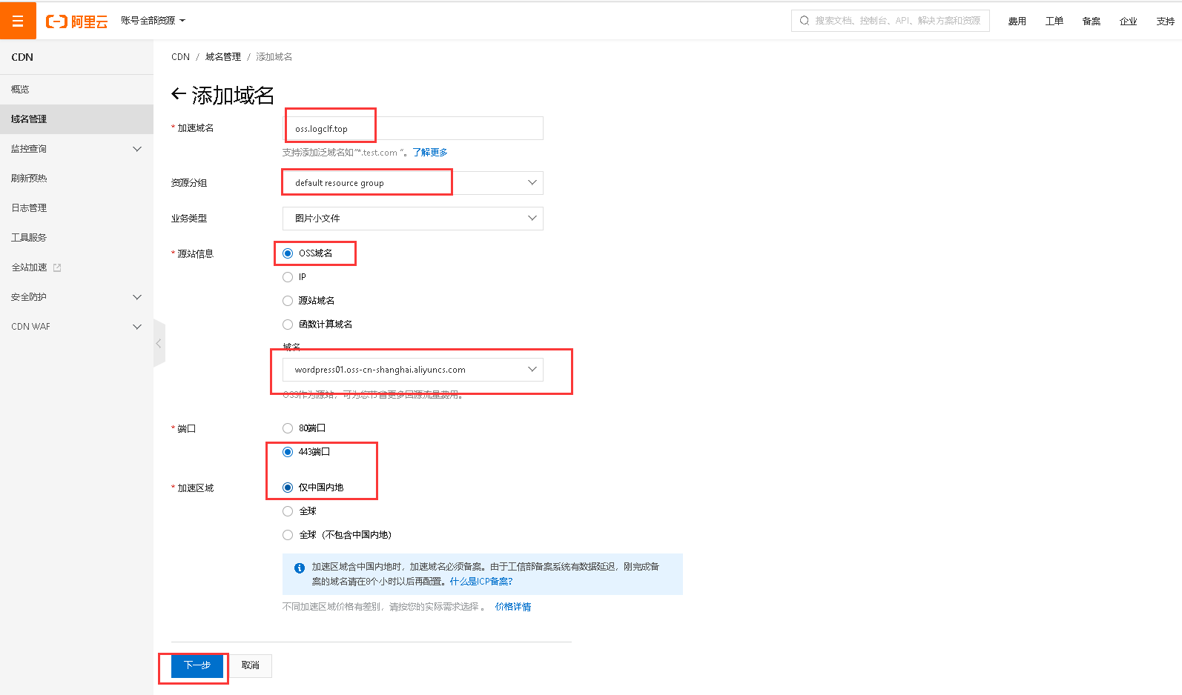Select 全球 acceleration region
Image resolution: width=1182 pixels, height=695 pixels.
click(x=288, y=511)
